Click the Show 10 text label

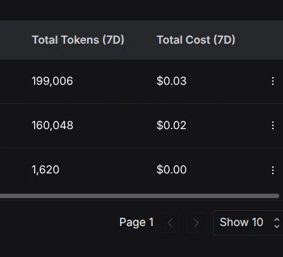241,222
